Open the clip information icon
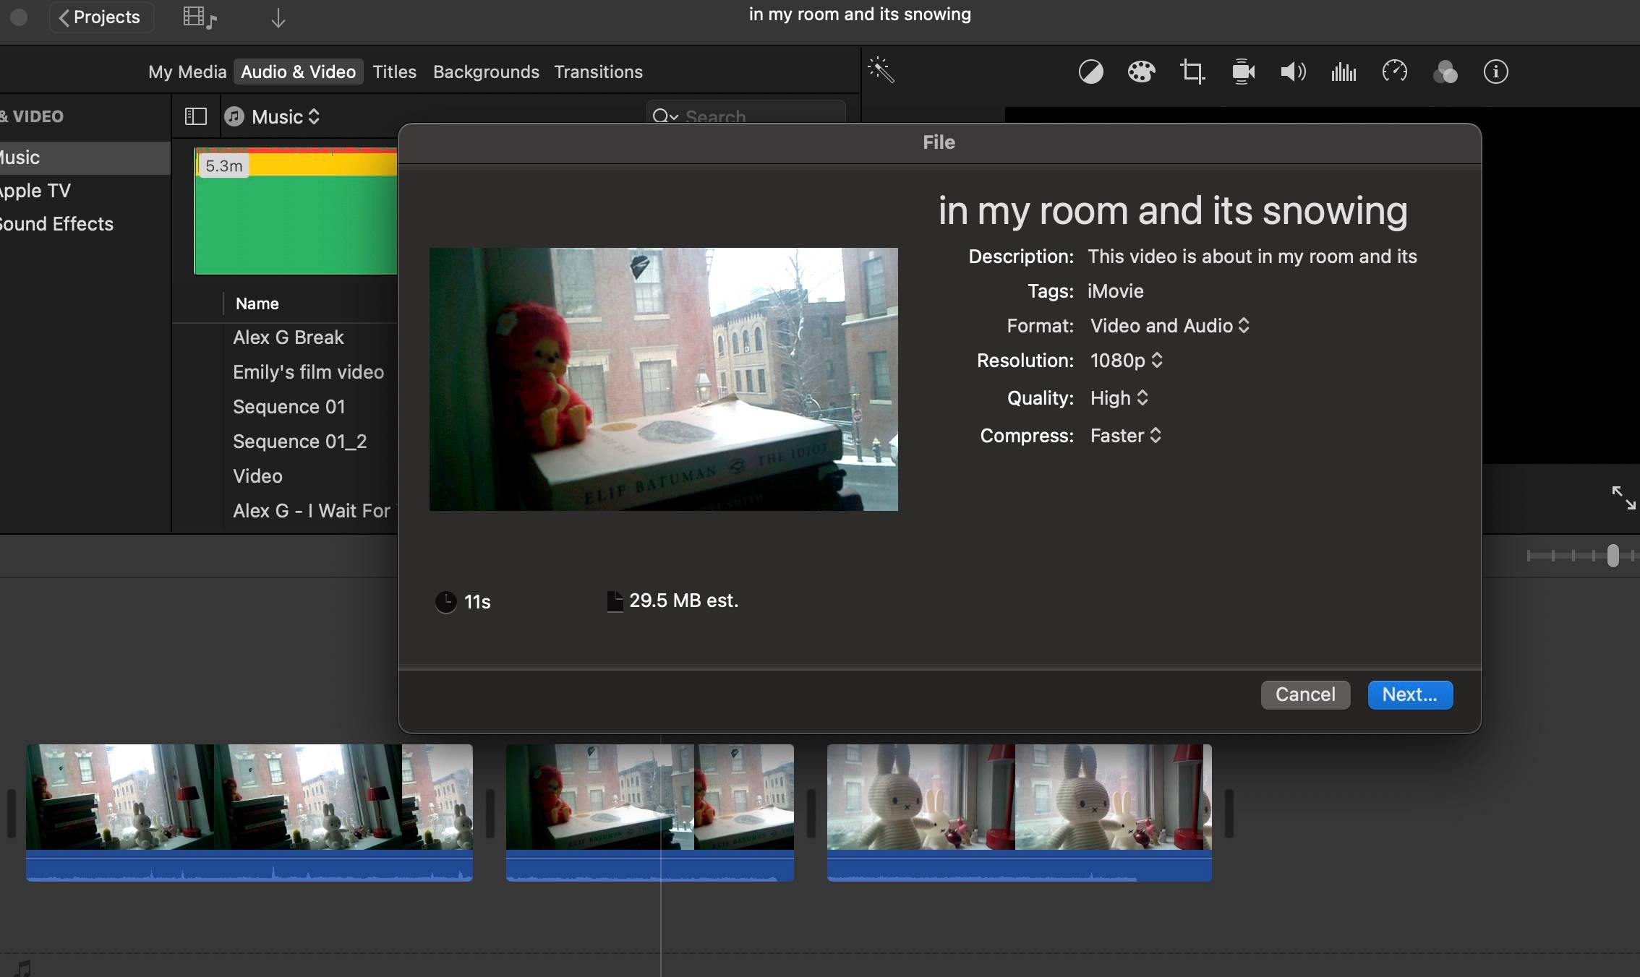1640x977 pixels. pyautogui.click(x=1495, y=72)
